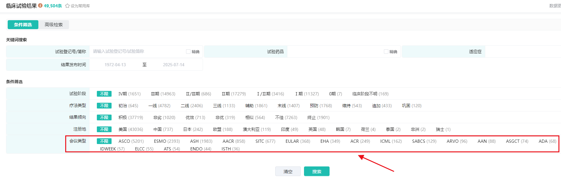Viewport: 561px width, 177px height.
Task: Filter by 一线 (4782)
Action: point(160,106)
